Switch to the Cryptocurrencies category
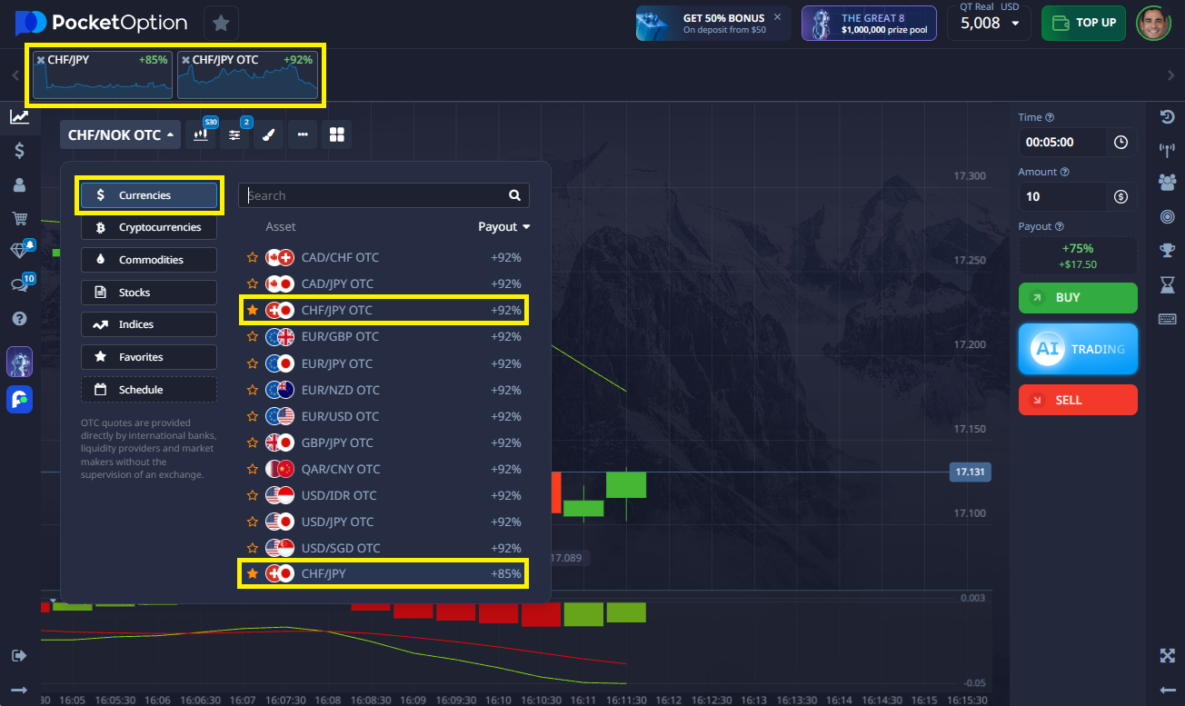This screenshot has width=1185, height=706. [x=149, y=227]
